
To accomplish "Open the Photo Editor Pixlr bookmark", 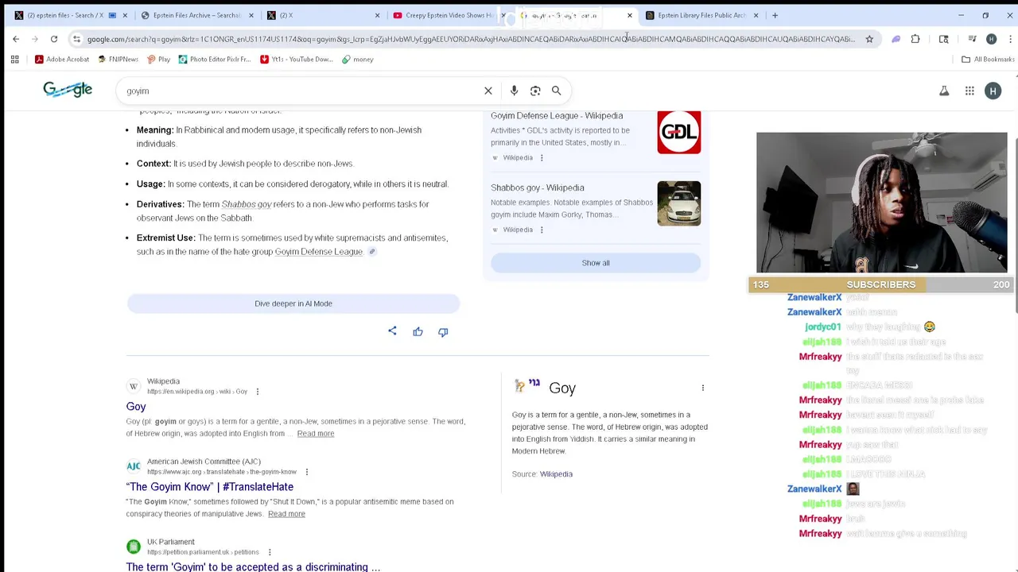I will coord(215,59).
